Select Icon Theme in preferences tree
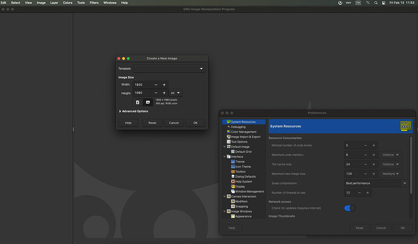 [244, 166]
